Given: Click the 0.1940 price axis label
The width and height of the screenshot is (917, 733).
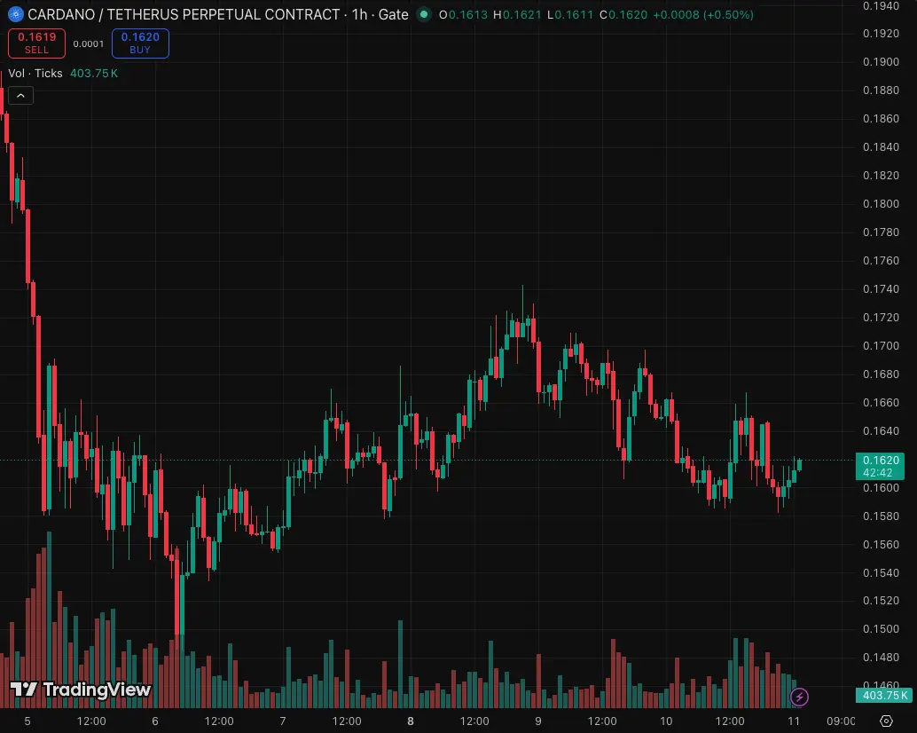Looking at the screenshot, I should pyautogui.click(x=881, y=6).
